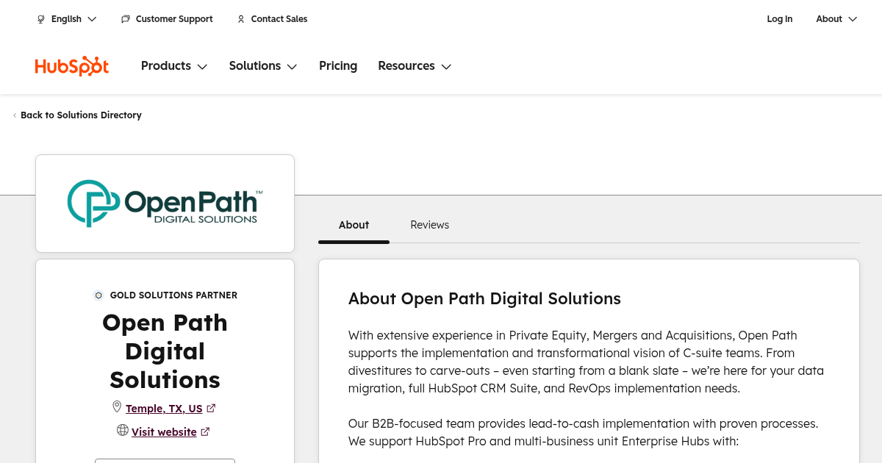Open the English language dropdown
The height and width of the screenshot is (463, 882).
(67, 19)
